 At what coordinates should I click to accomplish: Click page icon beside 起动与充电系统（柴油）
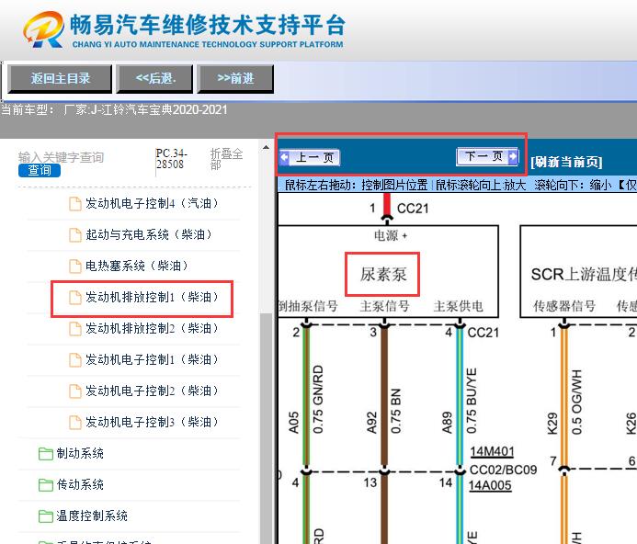point(75,235)
